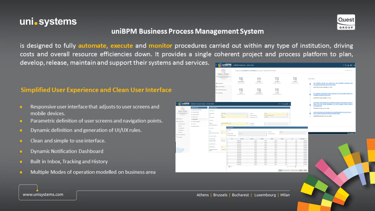Click the Athens location text

pos(203,195)
